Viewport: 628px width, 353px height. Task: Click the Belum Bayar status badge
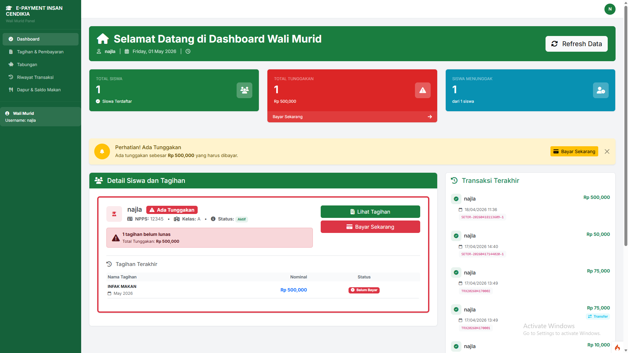coord(364,290)
